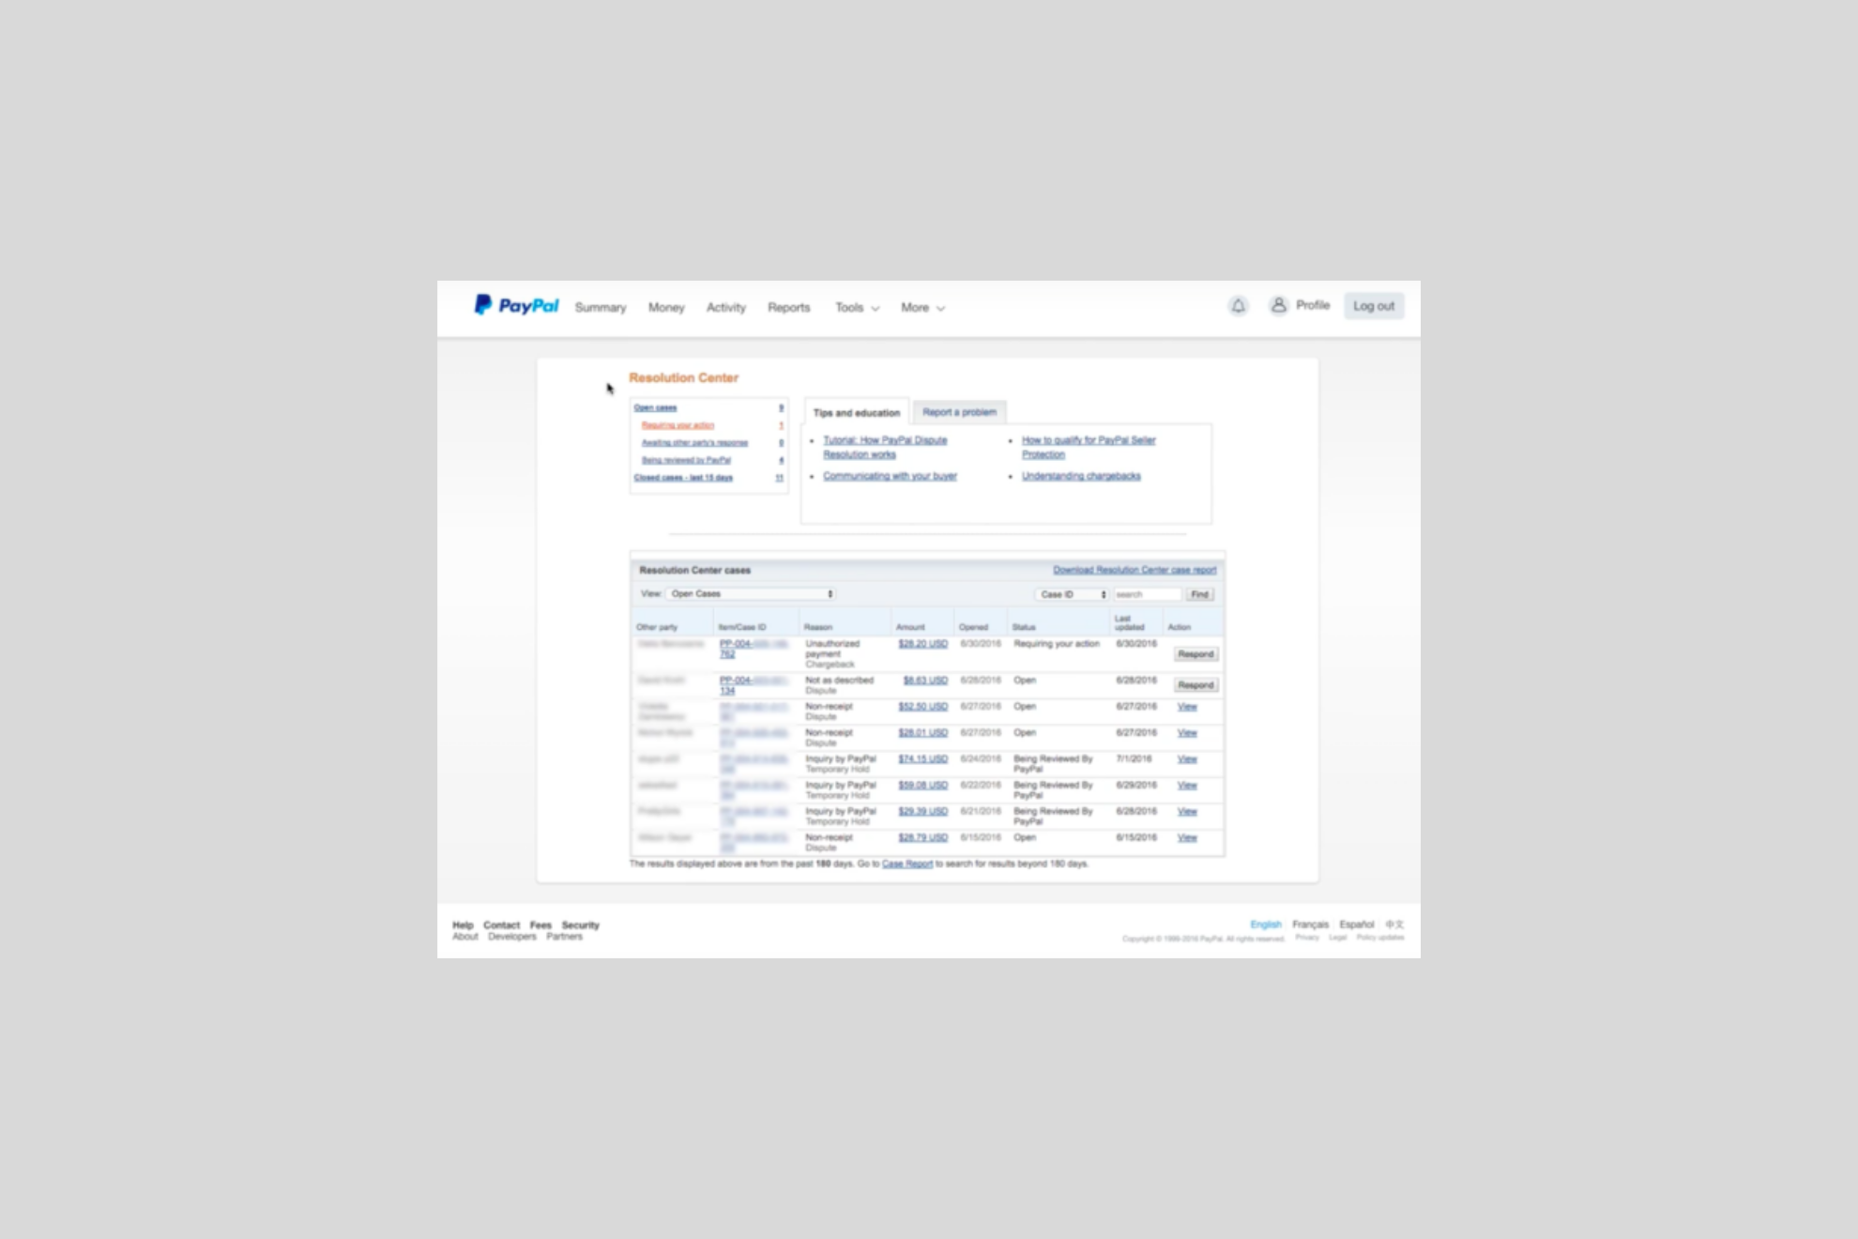Screen dimensions: 1858x1239
Task: Click inside the case search field
Action: [x=1146, y=593]
